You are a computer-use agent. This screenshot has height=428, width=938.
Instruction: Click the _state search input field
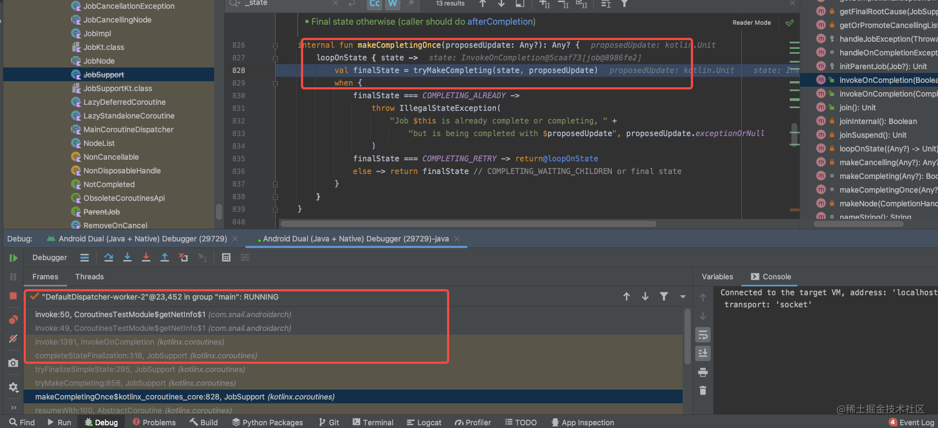point(286,3)
